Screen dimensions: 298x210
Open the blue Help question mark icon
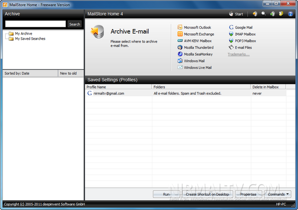click(x=290, y=14)
